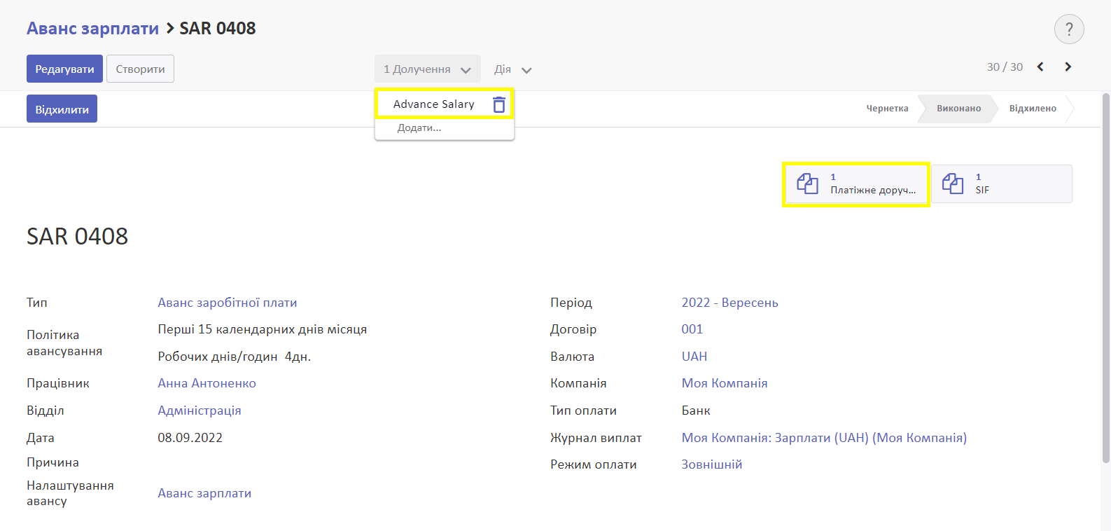1111x531 pixels.
Task: Click the Відхилити button
Action: pyautogui.click(x=62, y=109)
